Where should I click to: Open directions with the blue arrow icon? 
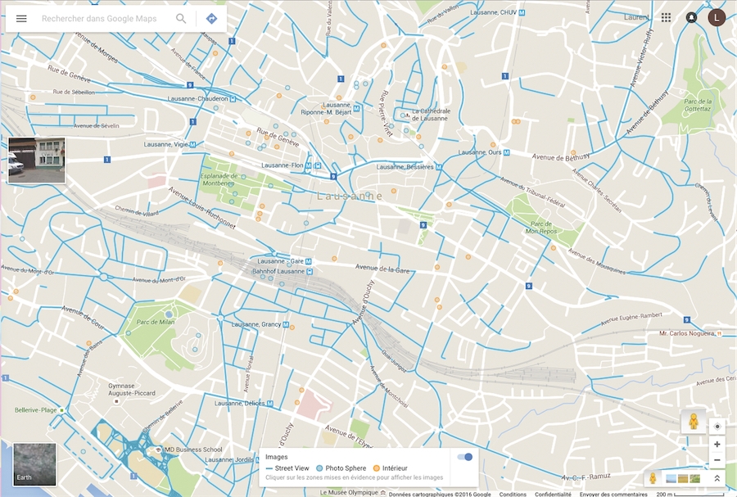[211, 19]
